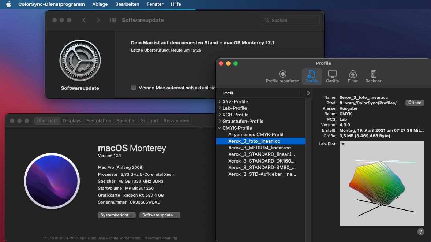This screenshot has width=431, height=242.
Task: Open the Fenster menu
Action: point(155,4)
